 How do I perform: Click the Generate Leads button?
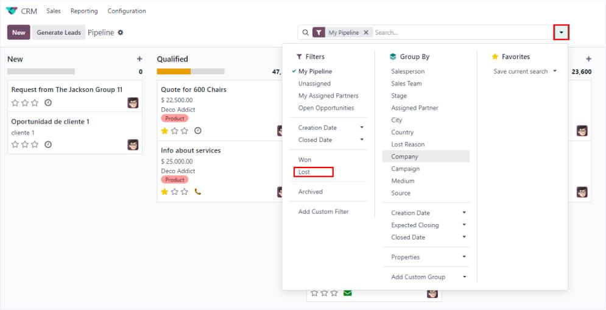point(58,33)
